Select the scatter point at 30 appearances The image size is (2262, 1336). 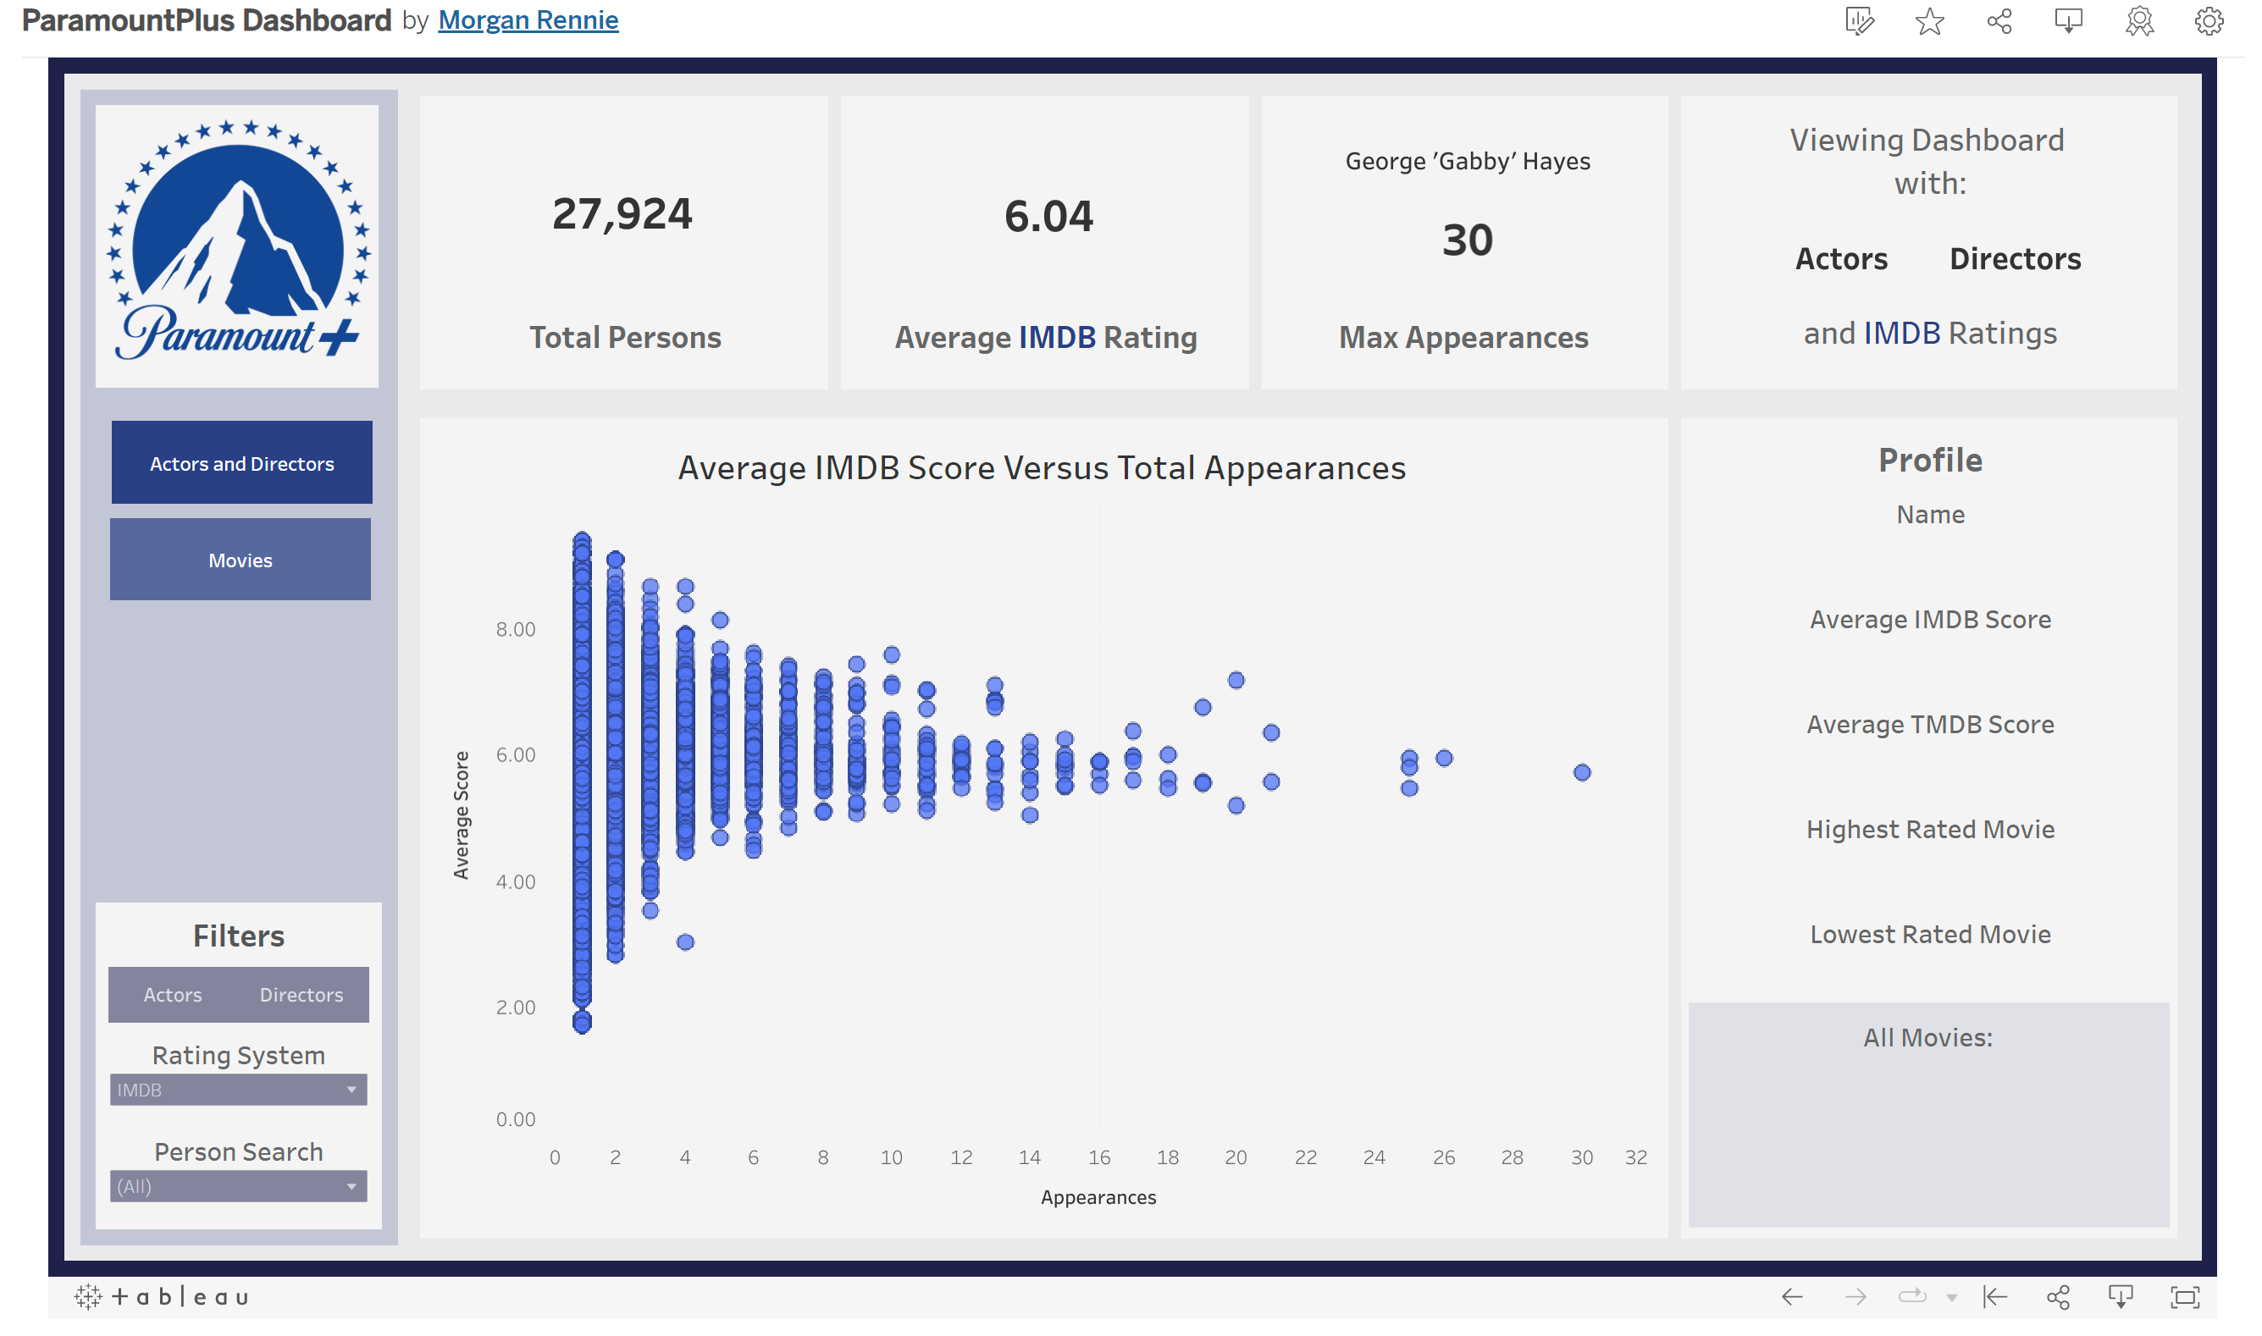1582,771
